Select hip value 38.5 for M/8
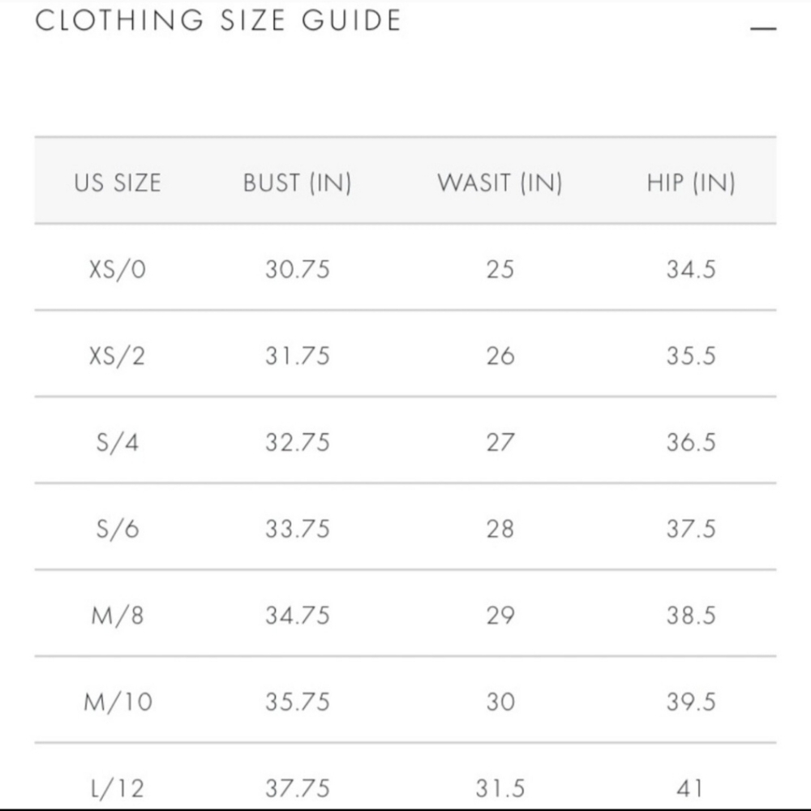The image size is (811, 811). click(691, 616)
